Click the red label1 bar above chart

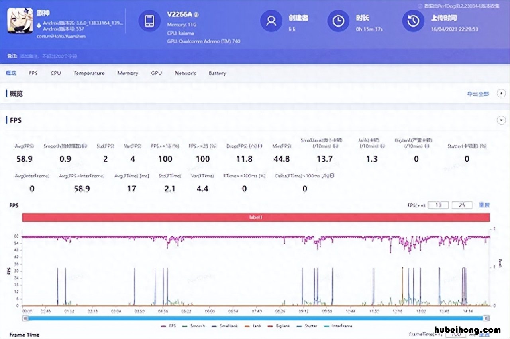[255, 217]
